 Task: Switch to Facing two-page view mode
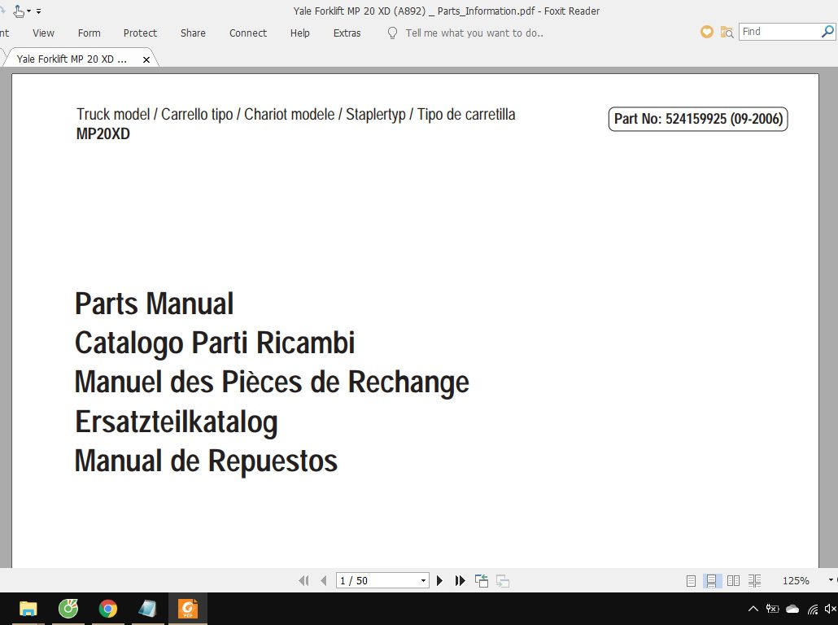click(733, 580)
